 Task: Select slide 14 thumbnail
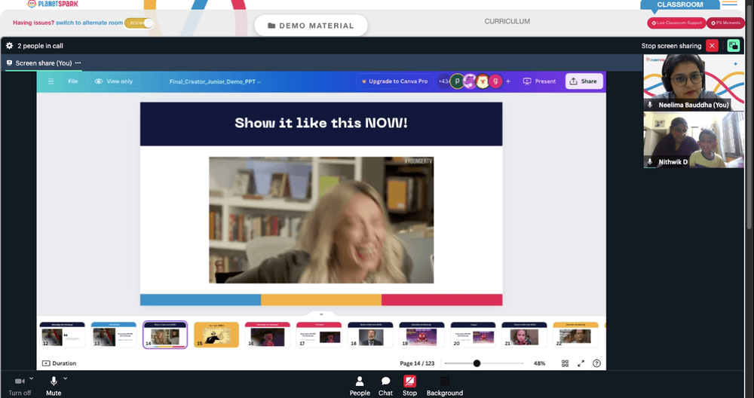coord(165,335)
